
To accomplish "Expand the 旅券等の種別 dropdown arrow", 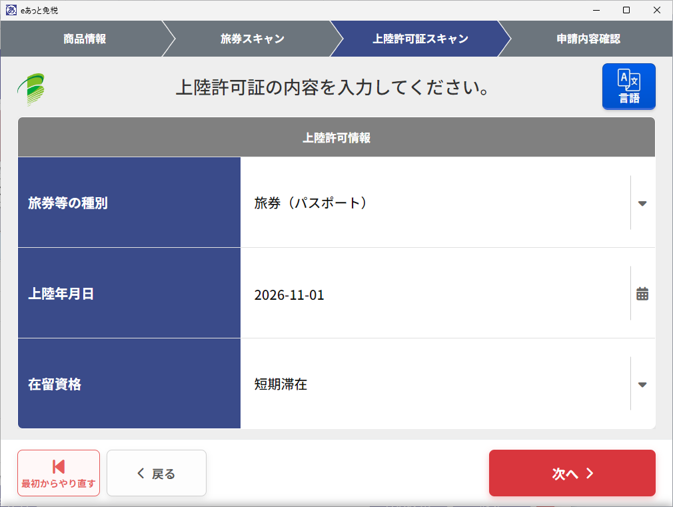I will (642, 203).
